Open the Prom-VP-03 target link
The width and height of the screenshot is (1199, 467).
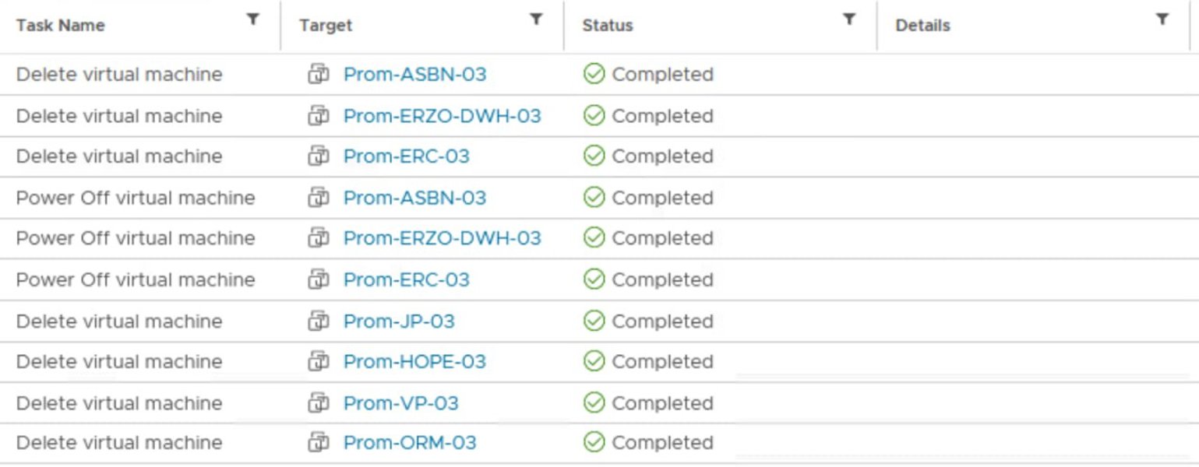tap(400, 403)
